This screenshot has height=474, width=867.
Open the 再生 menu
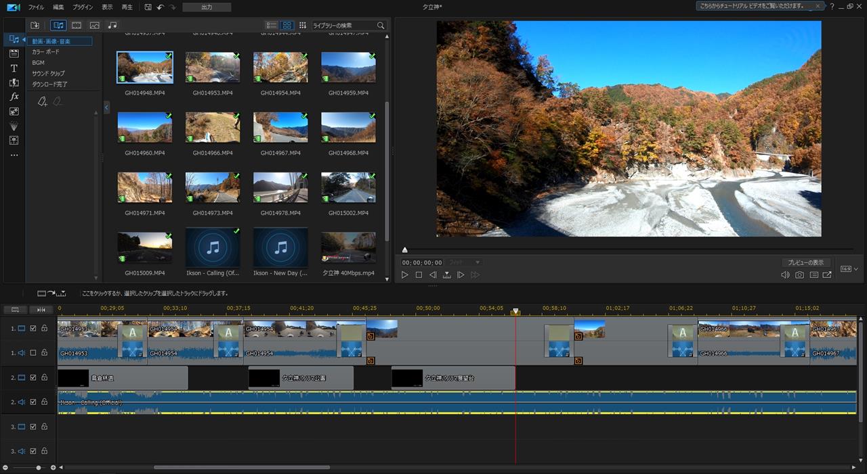coord(127,7)
